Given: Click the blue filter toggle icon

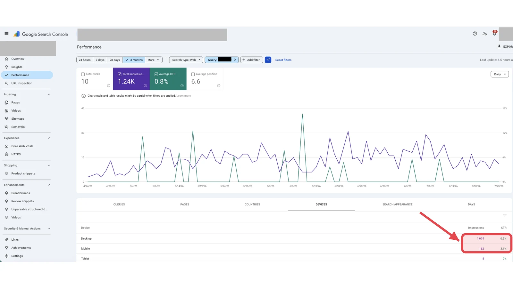Looking at the screenshot, I should click(x=268, y=60).
